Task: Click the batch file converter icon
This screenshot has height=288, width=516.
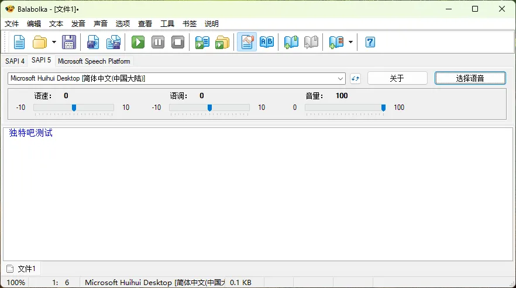Action: [x=222, y=42]
